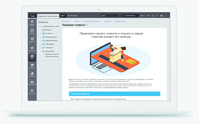This screenshot has height=124, width=199.
Task: Collapse the Трекер CRM tree node arrow
Action: click(x=41, y=51)
